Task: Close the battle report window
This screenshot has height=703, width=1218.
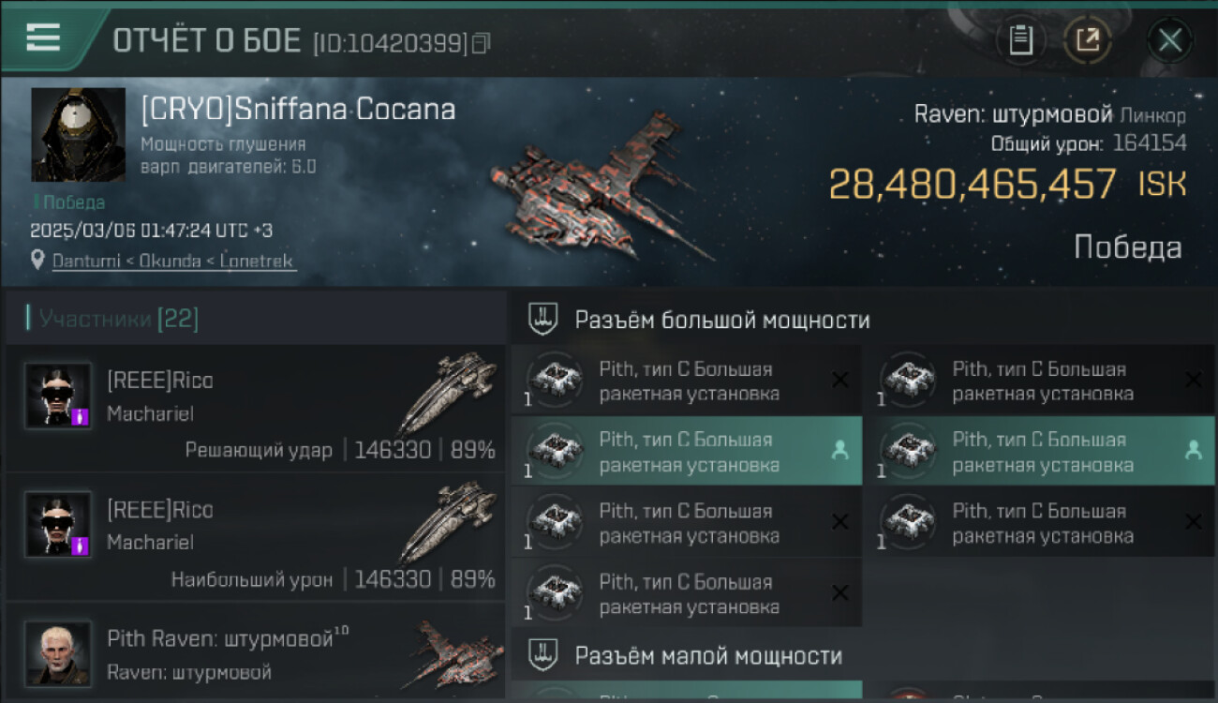Action: pyautogui.click(x=1169, y=40)
